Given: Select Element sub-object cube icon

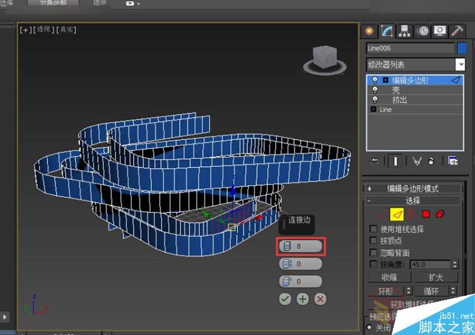Looking at the screenshot, I should 440,214.
